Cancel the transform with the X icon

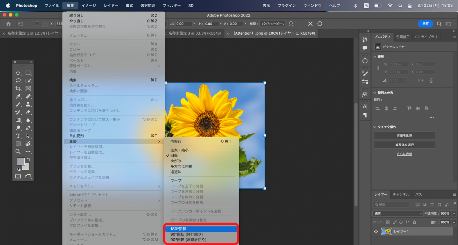click(x=310, y=24)
